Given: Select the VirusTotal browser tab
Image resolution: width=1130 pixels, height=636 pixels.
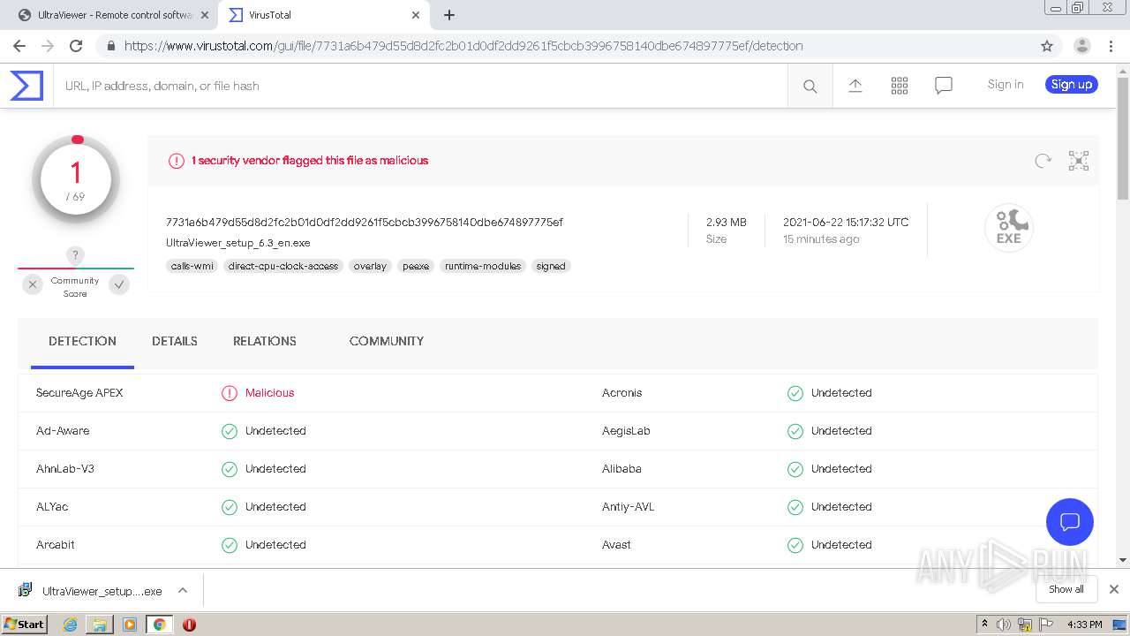Looking at the screenshot, I should [324, 15].
